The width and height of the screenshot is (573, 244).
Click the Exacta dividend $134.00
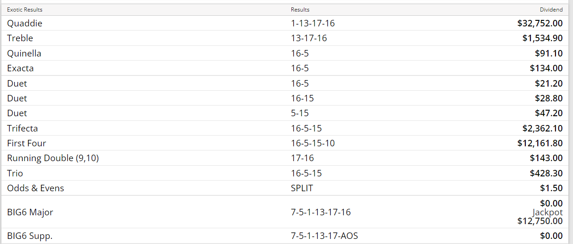click(x=546, y=68)
